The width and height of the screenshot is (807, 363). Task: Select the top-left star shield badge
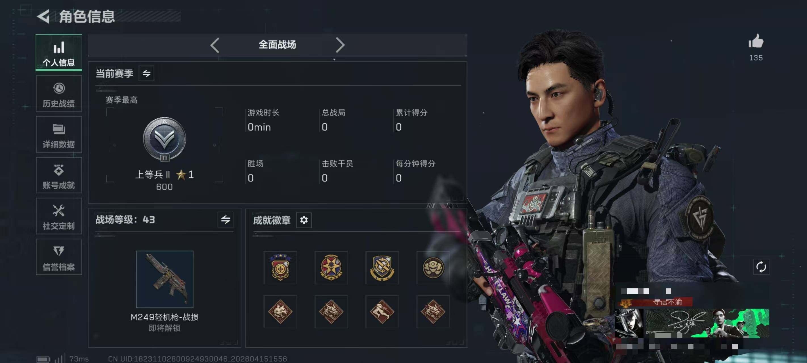(280, 267)
